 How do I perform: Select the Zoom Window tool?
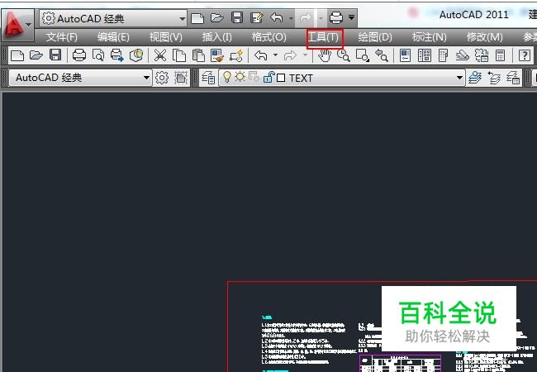363,55
